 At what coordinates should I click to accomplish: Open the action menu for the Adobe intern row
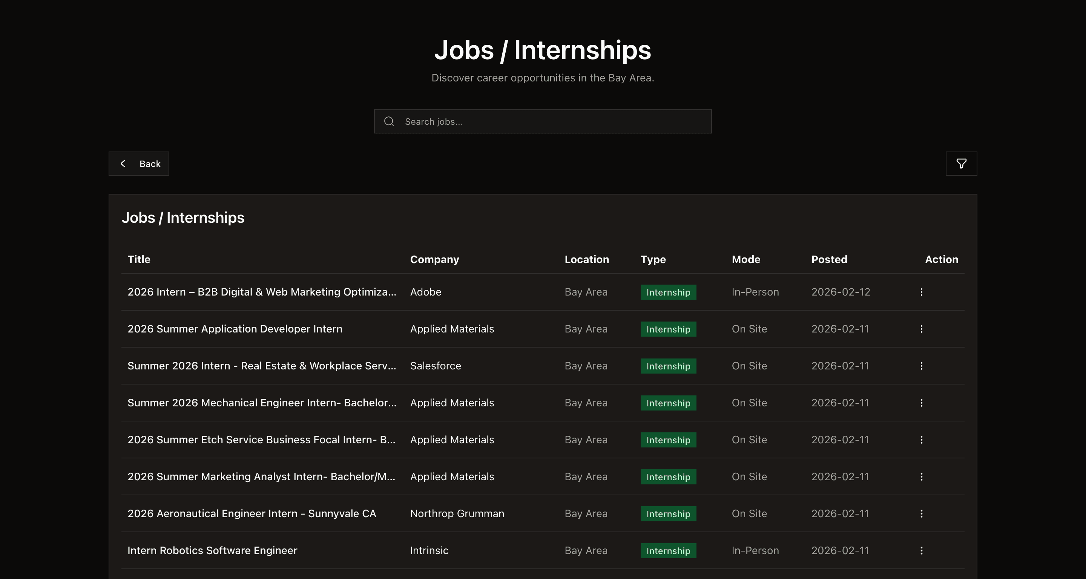[922, 292]
